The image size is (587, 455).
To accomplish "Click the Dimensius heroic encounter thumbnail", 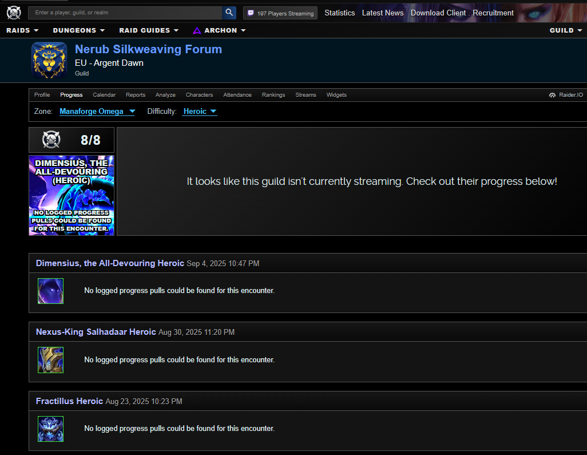I will (72, 195).
